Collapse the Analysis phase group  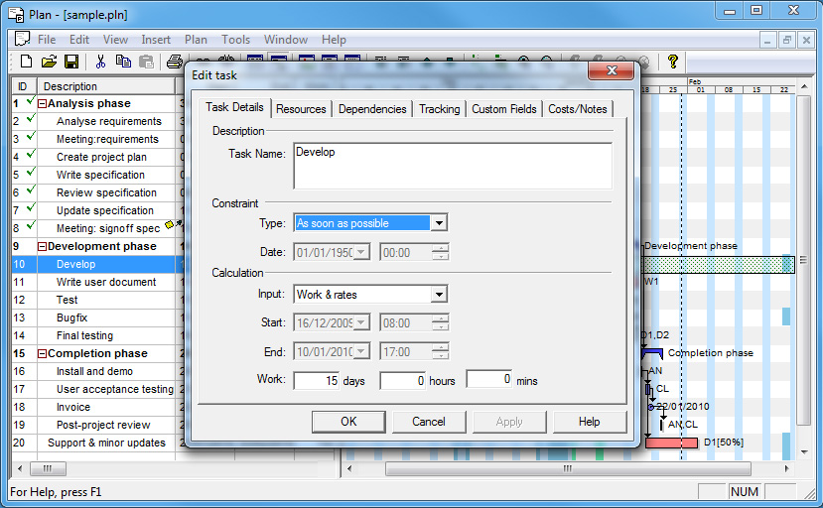click(42, 103)
